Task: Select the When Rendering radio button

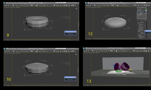Action: point(139,37)
